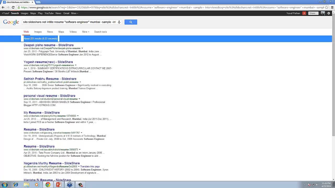Open YouTube in the black bar
335x188 pixels.
tap(49, 13)
